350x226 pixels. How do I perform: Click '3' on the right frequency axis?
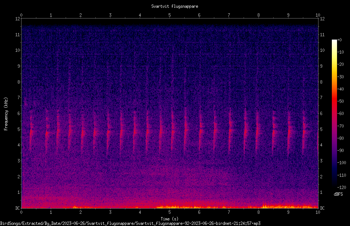(321, 161)
